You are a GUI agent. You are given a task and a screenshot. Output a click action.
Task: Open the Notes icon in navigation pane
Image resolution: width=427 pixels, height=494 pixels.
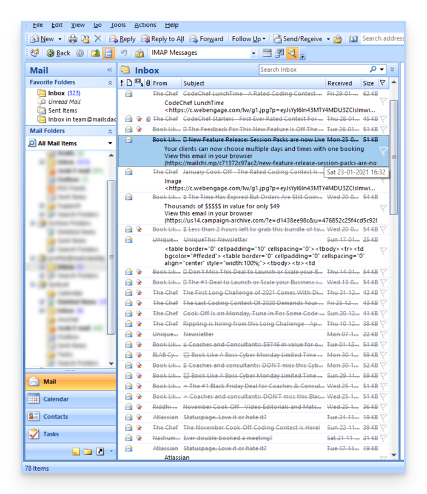[x=76, y=452]
